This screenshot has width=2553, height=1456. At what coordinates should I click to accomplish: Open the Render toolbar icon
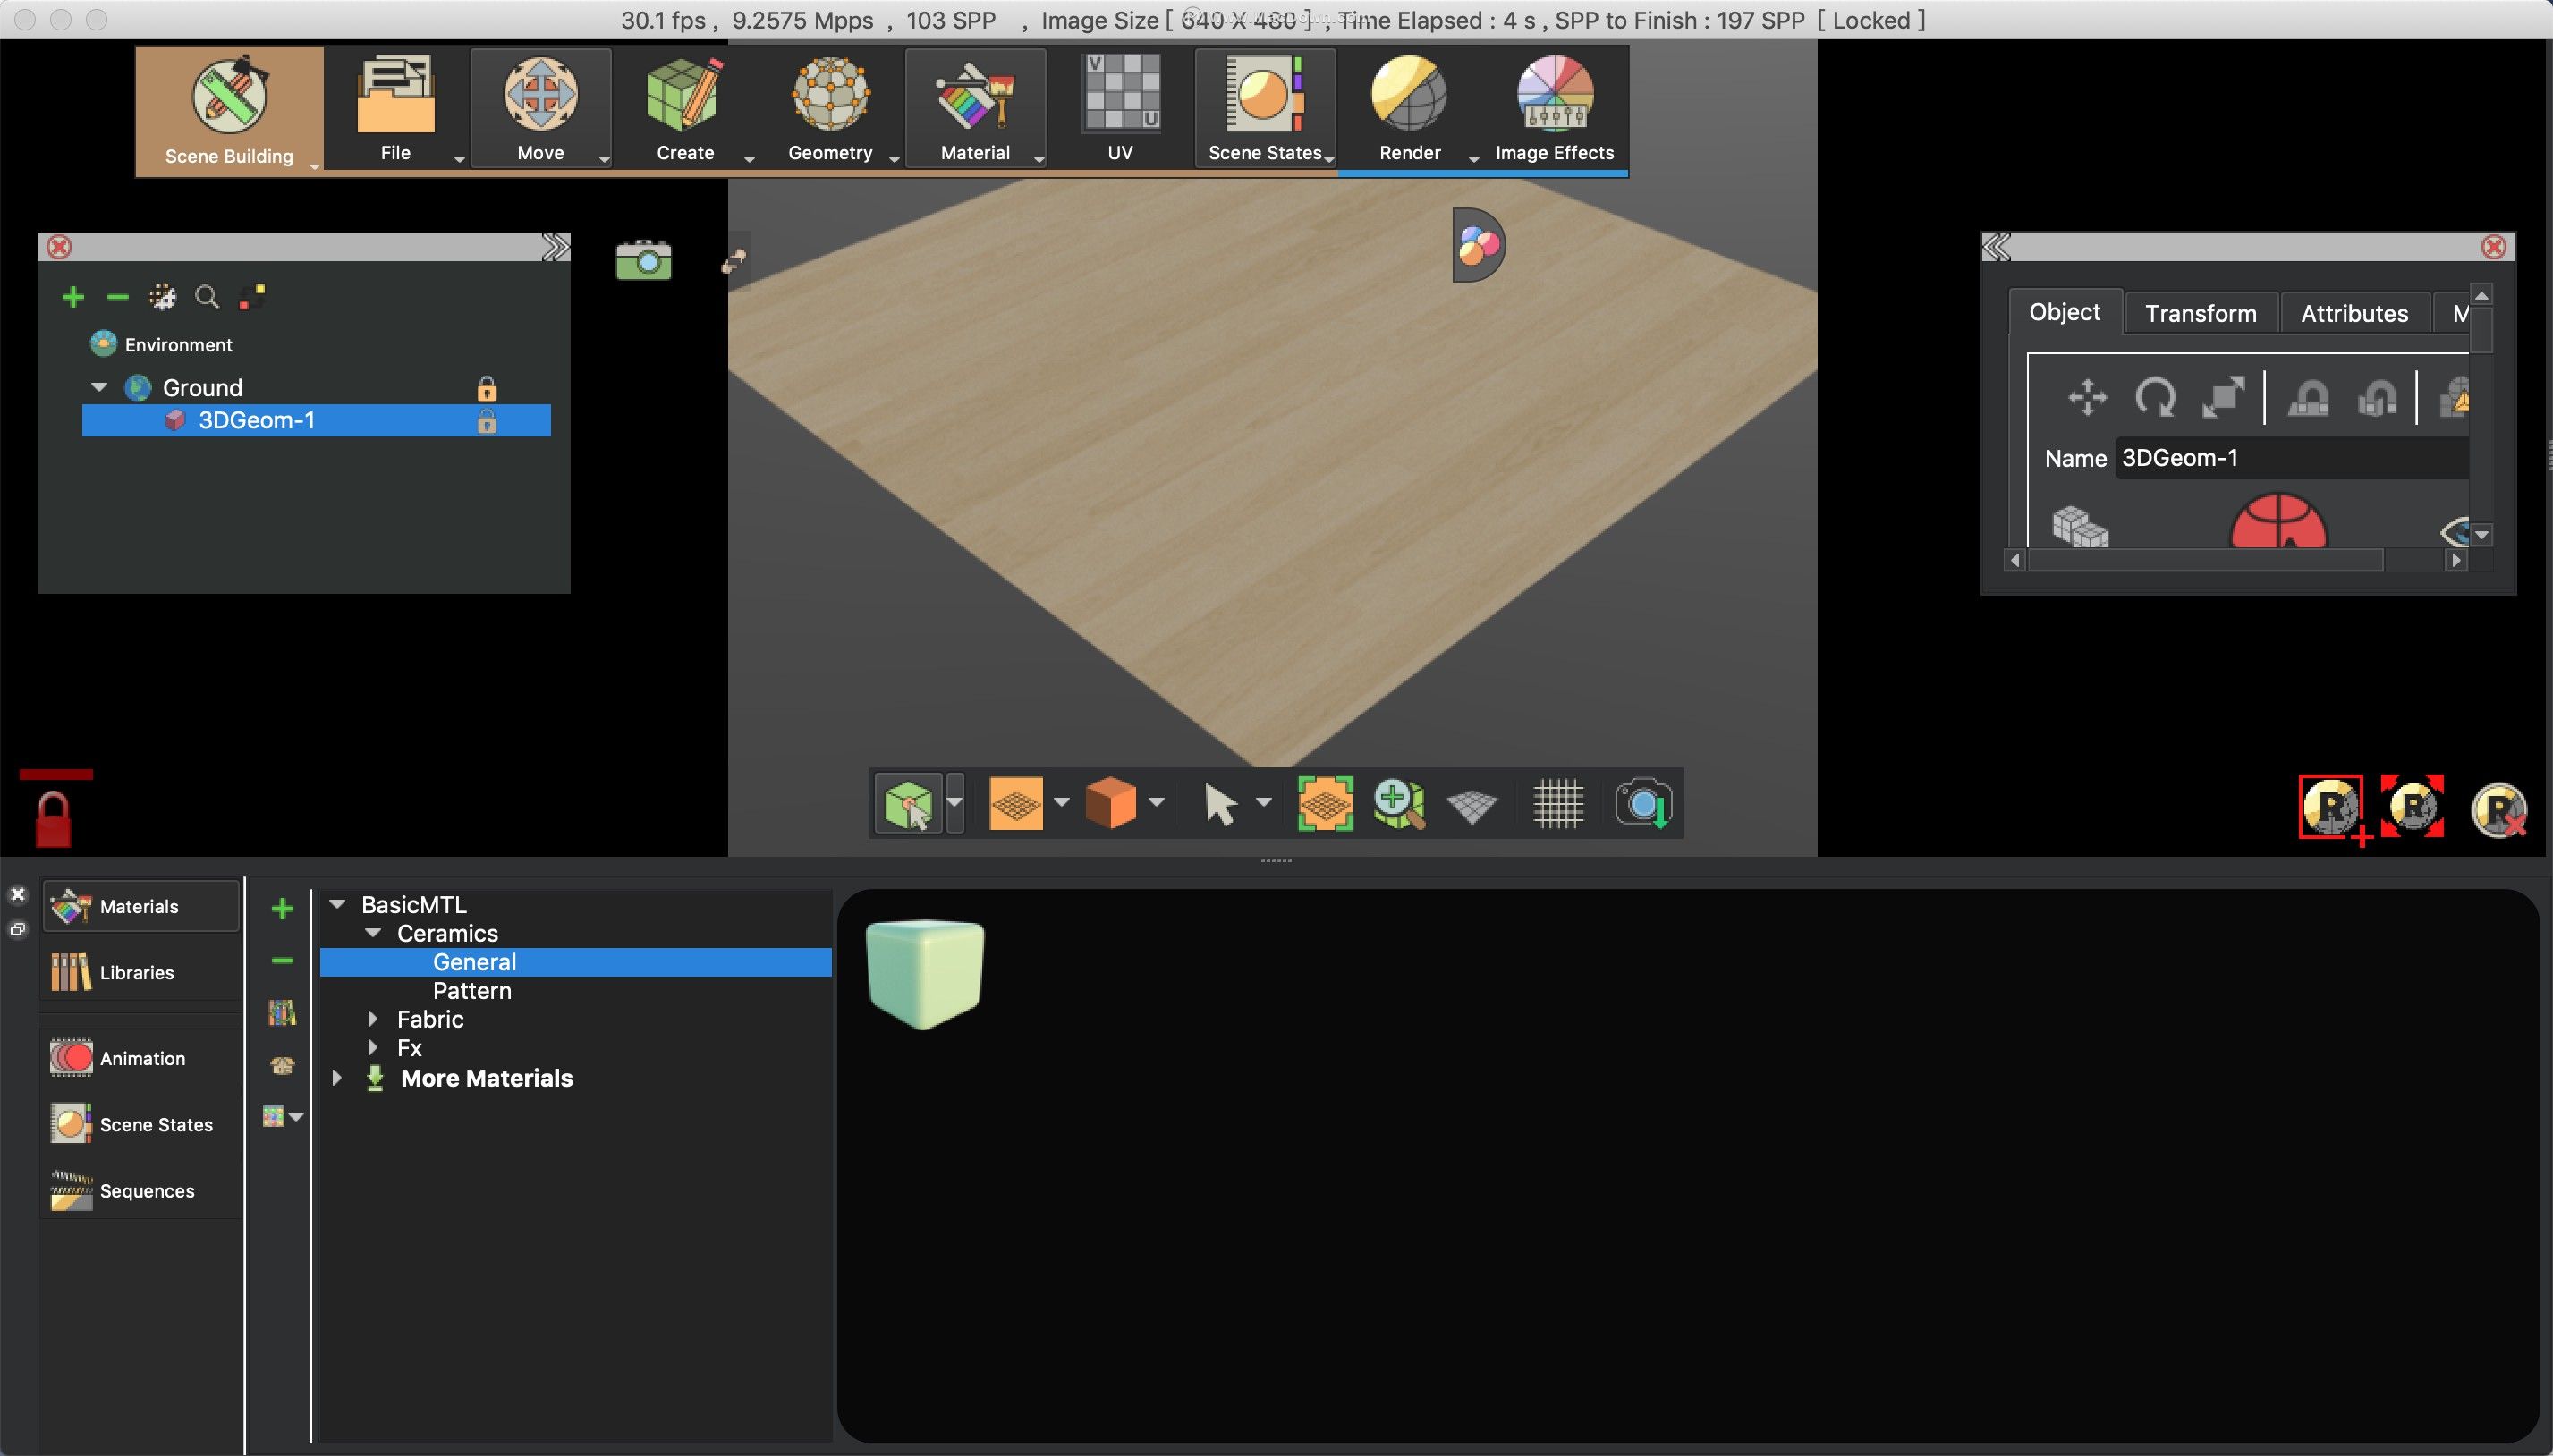click(1409, 94)
